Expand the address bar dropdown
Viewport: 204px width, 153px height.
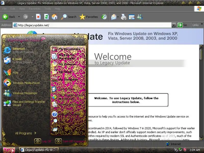click(174, 25)
